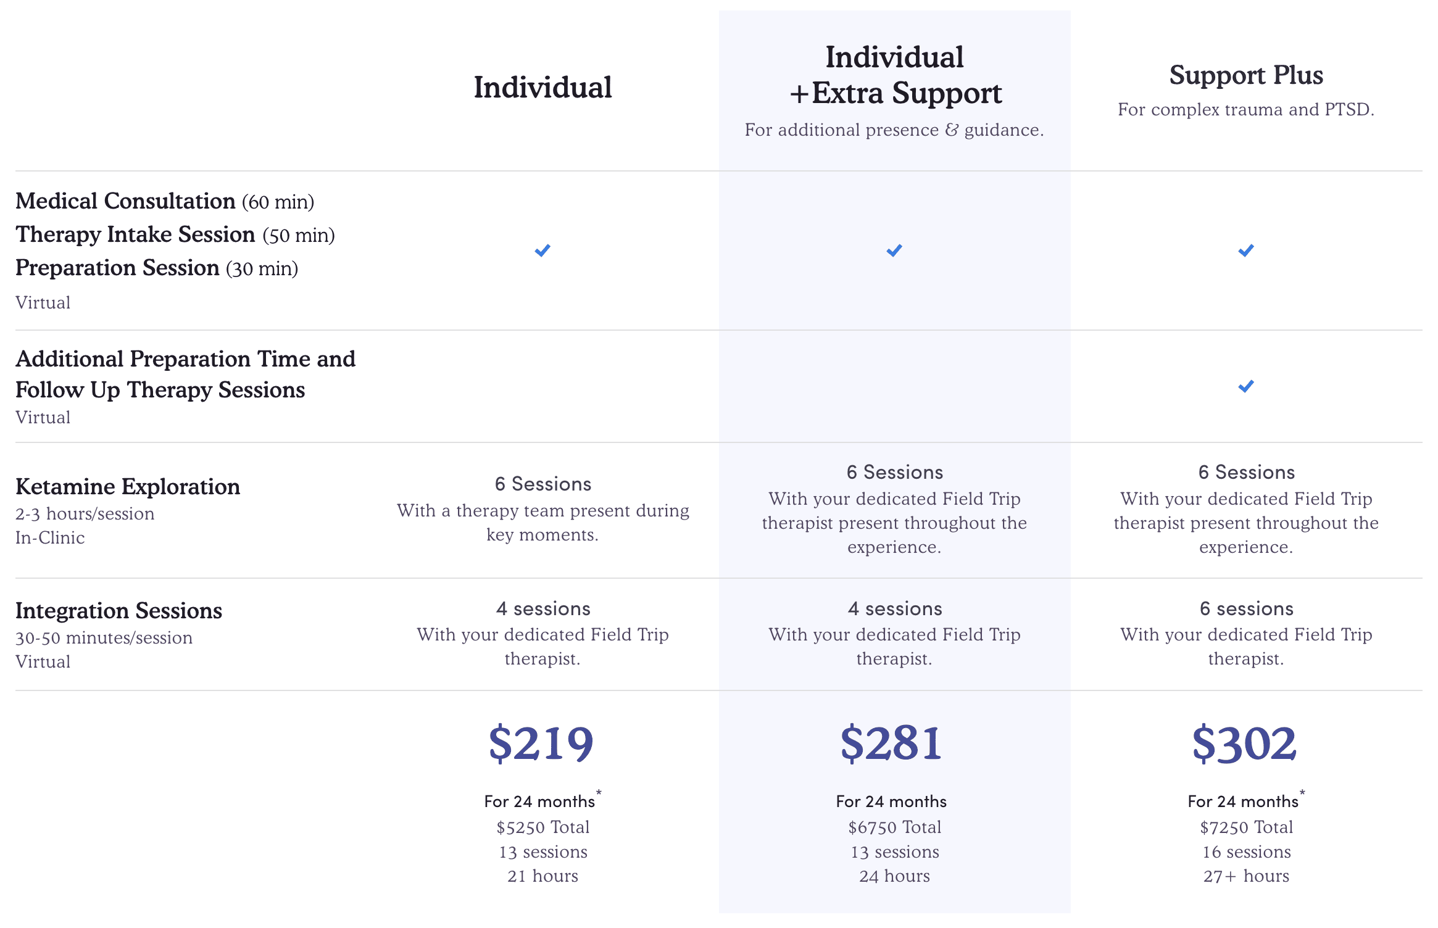1438x928 pixels.
Task: Click the Preparation Session (30 min) label
Action: coord(157,268)
